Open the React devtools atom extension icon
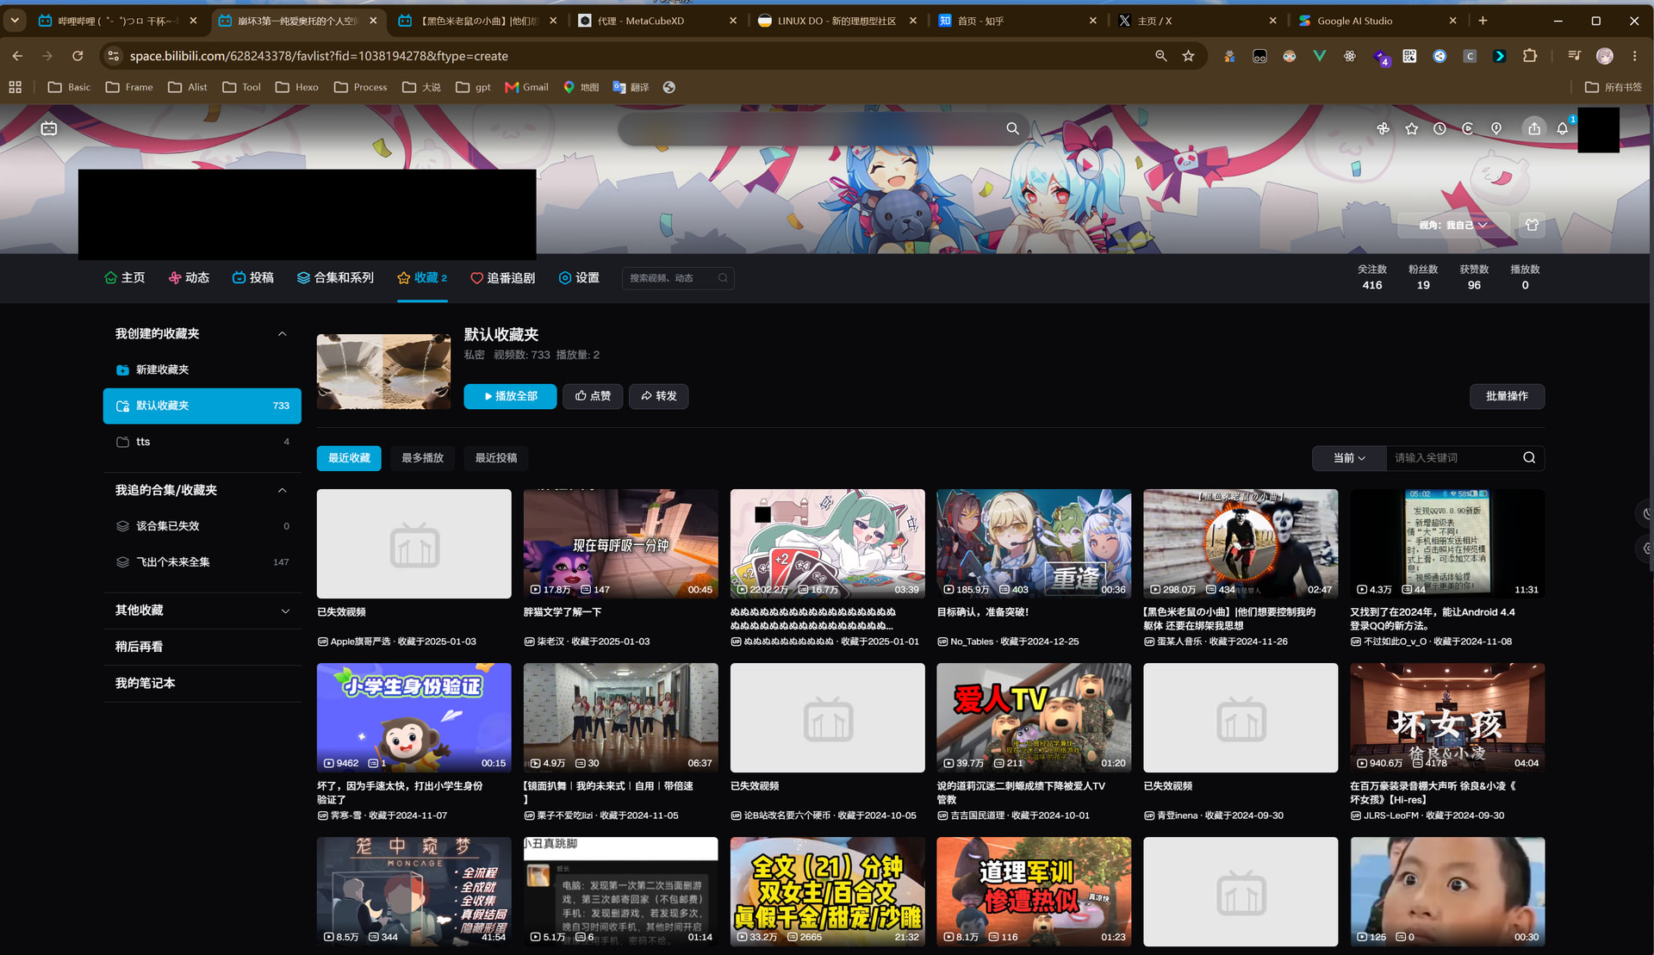 pos(1350,56)
